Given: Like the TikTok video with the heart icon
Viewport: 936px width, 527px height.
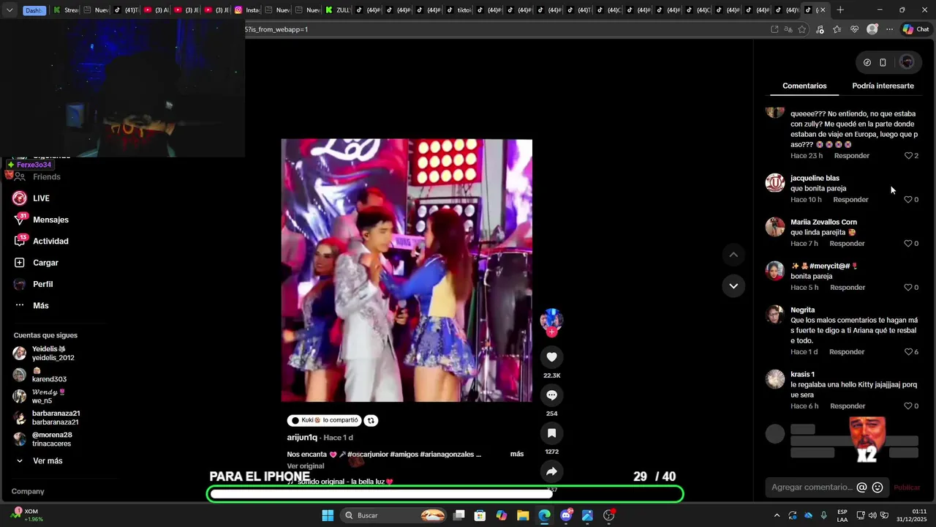Looking at the screenshot, I should point(551,357).
